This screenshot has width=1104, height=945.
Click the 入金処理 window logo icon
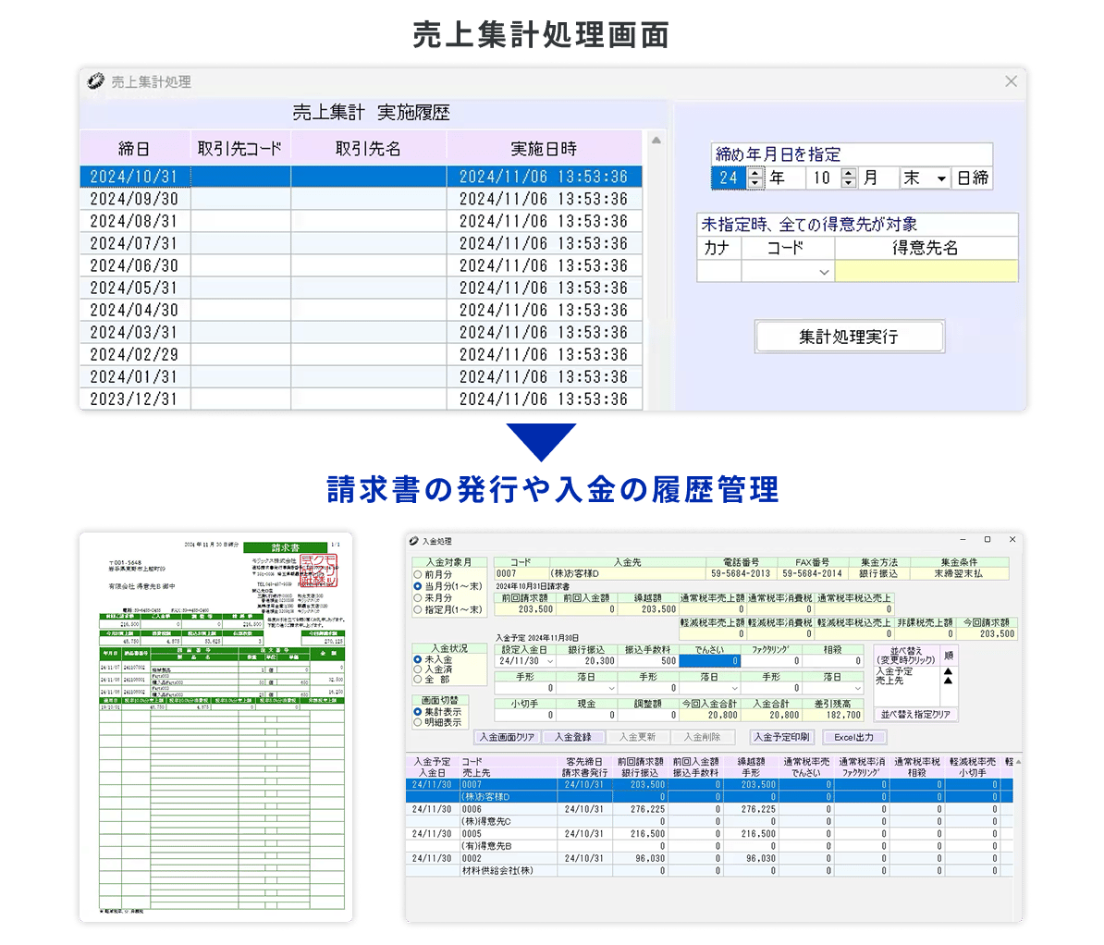(414, 541)
